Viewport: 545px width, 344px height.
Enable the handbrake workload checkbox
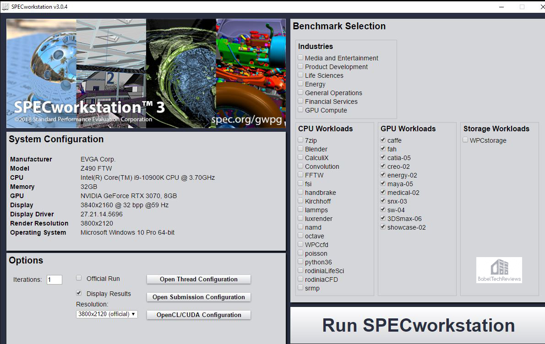(300, 192)
